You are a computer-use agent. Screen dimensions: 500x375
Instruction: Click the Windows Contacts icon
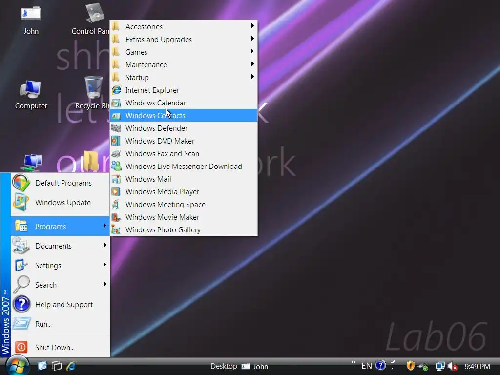click(x=116, y=115)
